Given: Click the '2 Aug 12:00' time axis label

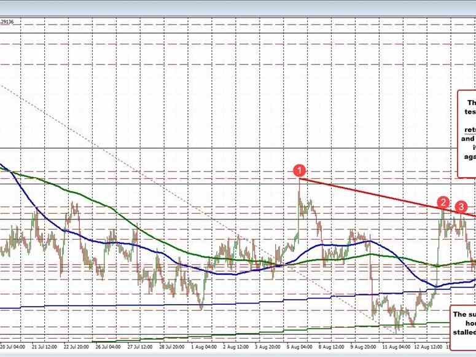Looking at the screenshot, I should [236, 347].
